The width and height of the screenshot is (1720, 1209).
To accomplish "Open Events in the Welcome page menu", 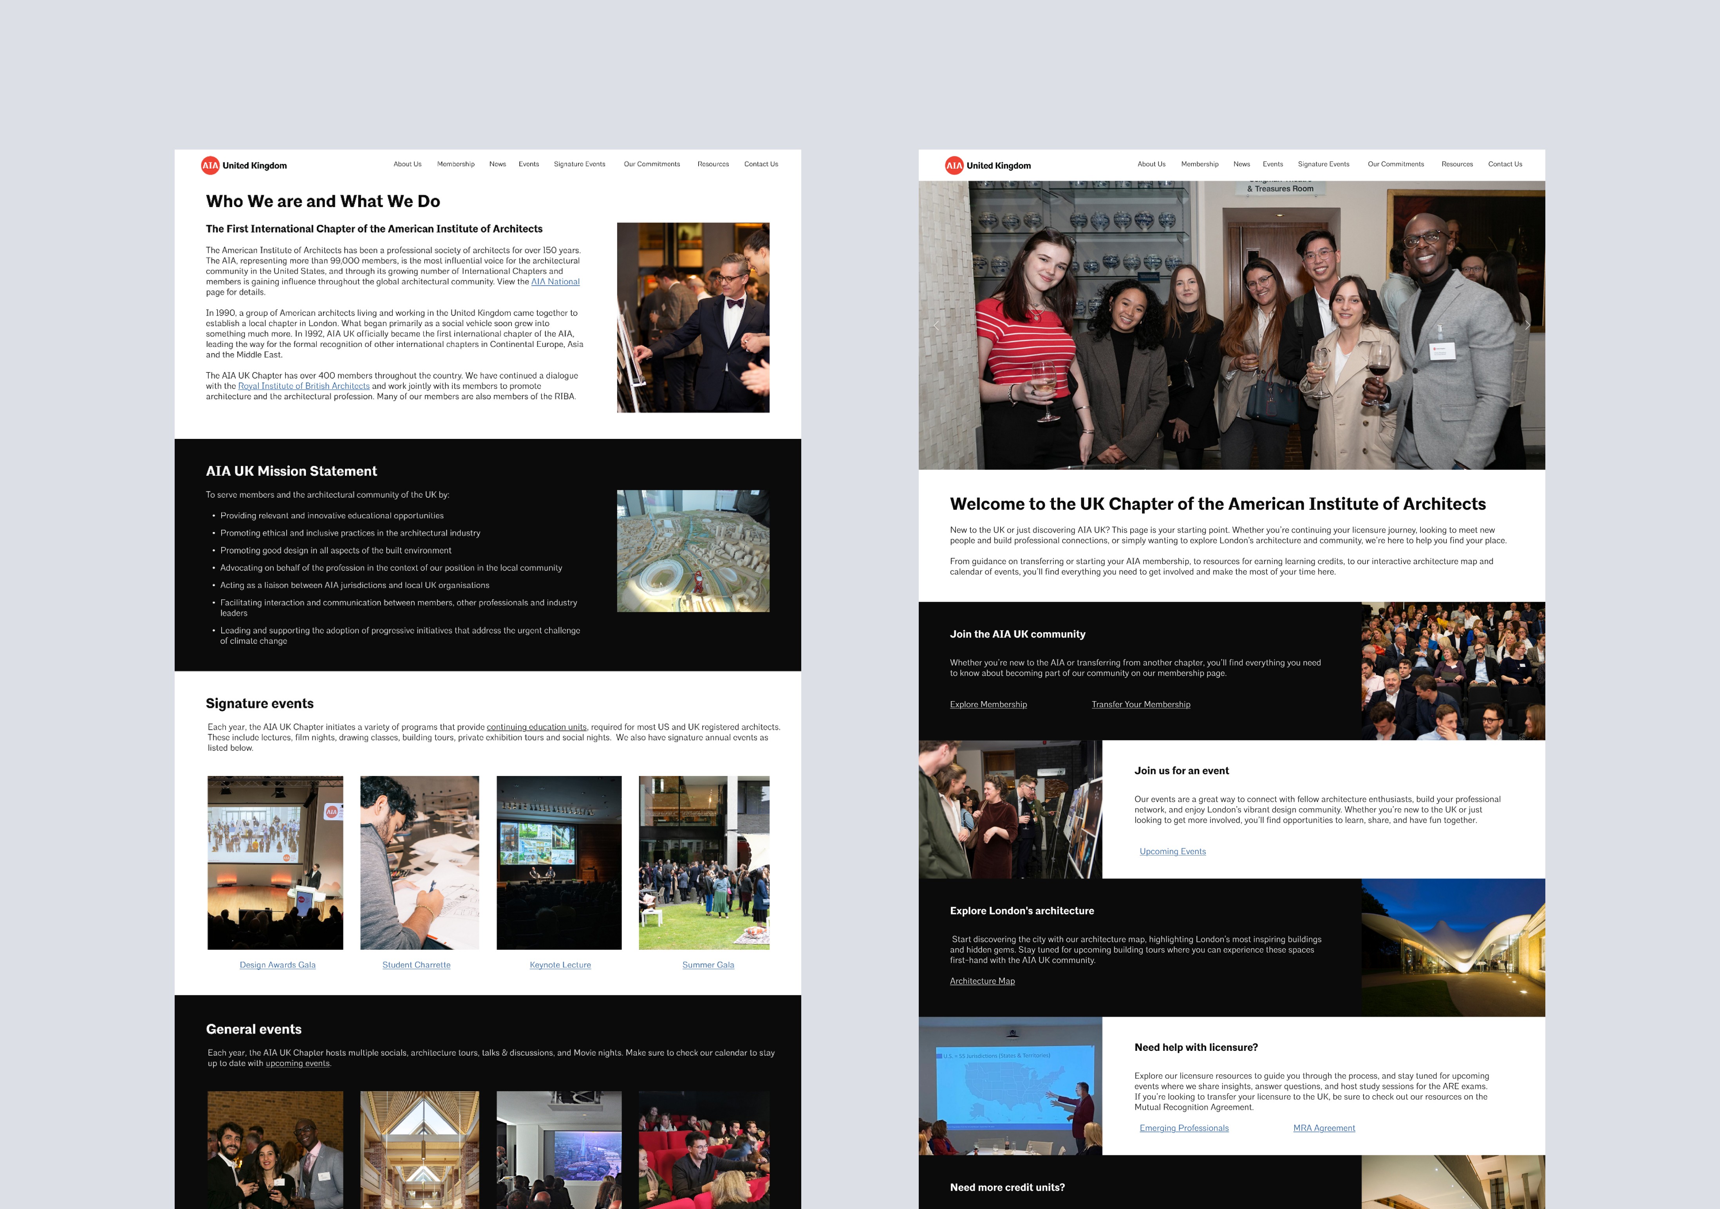I will [1273, 164].
